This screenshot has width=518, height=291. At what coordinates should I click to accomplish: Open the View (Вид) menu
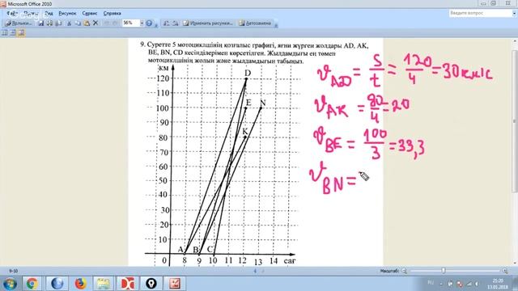(49, 14)
